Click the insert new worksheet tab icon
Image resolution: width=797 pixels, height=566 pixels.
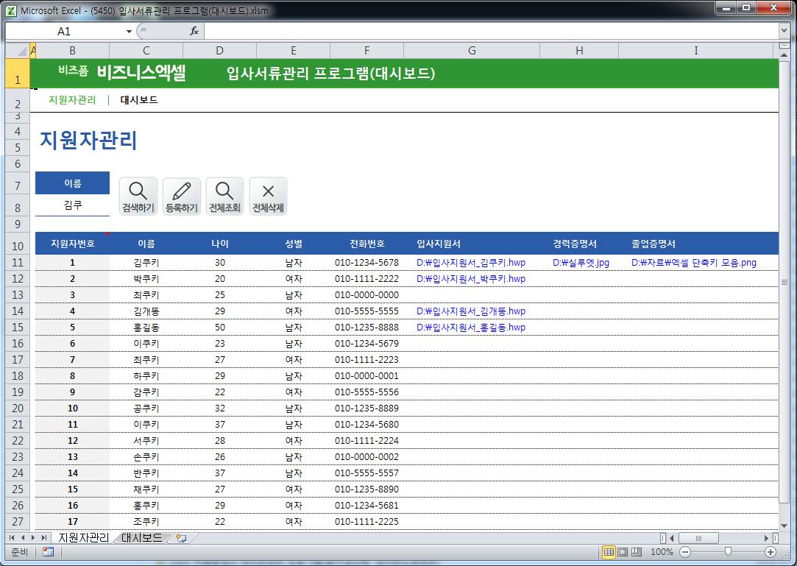tap(181, 538)
